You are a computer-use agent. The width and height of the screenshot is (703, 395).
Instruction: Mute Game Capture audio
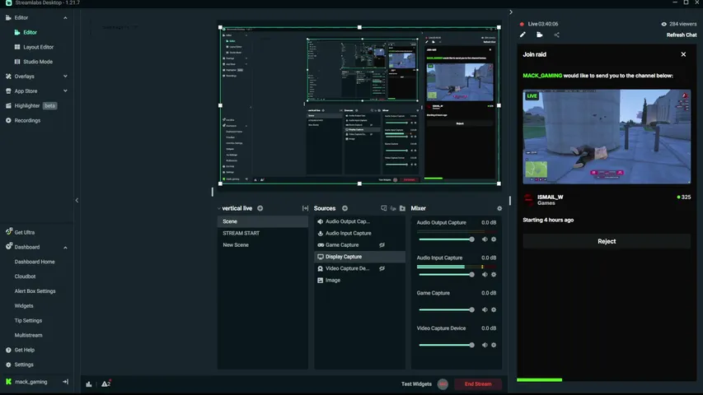coord(485,309)
